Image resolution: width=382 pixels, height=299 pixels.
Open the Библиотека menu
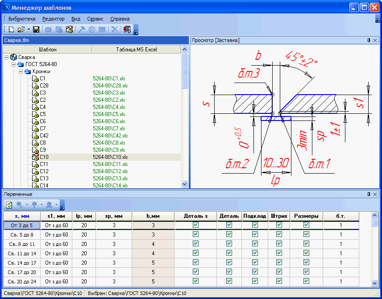pyautogui.click(x=21, y=19)
